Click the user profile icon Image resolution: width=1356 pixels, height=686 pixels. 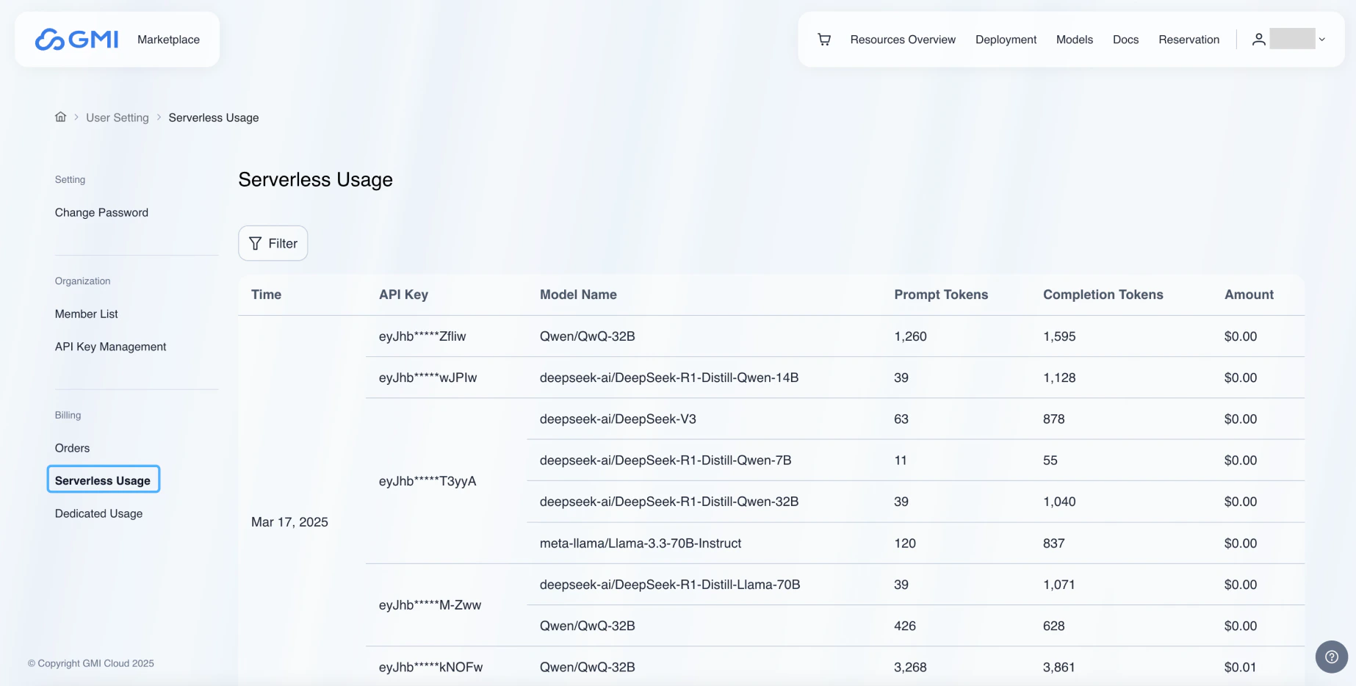(1258, 40)
